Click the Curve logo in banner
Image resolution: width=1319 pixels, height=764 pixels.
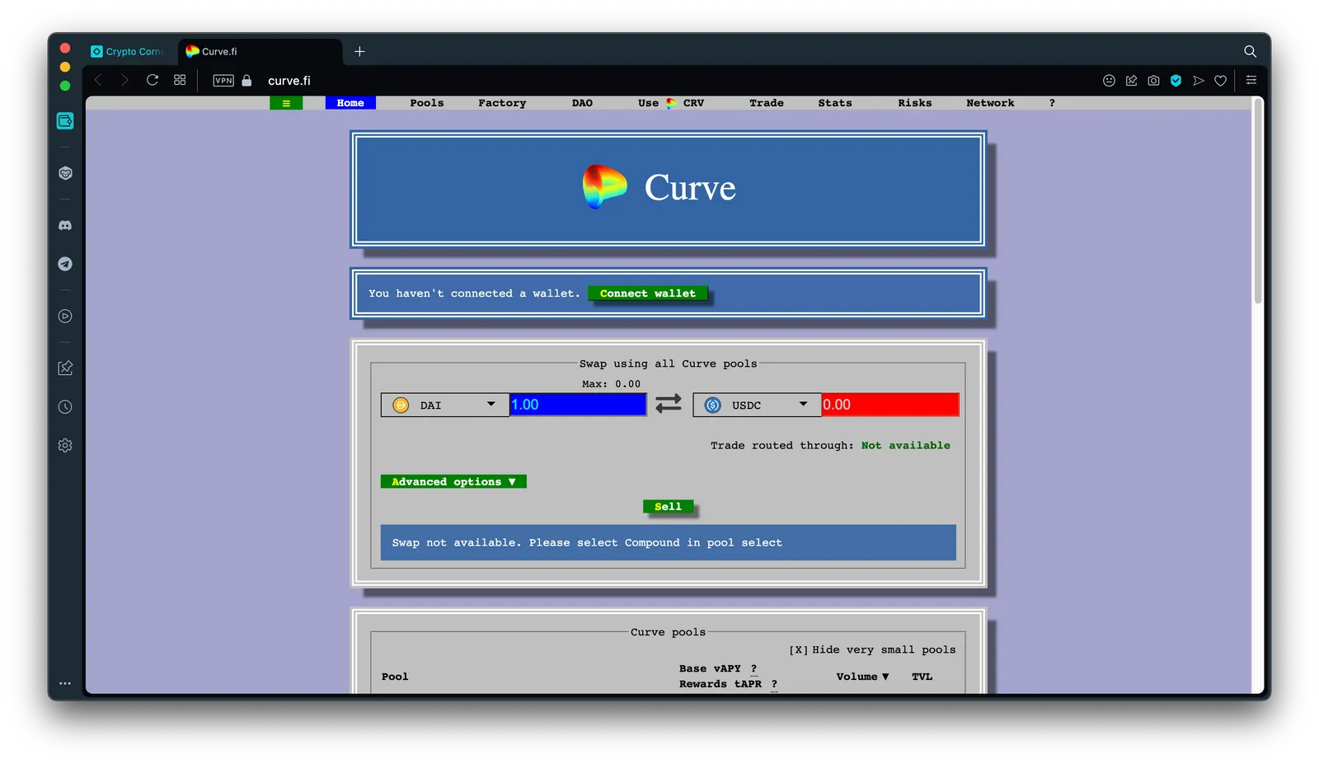[x=604, y=187]
